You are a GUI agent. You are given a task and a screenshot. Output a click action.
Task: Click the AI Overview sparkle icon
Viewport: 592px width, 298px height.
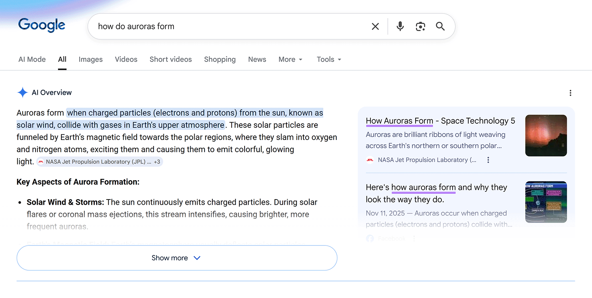(23, 93)
